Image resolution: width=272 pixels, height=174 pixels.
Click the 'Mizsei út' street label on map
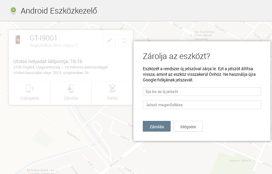pyautogui.click(x=116, y=162)
